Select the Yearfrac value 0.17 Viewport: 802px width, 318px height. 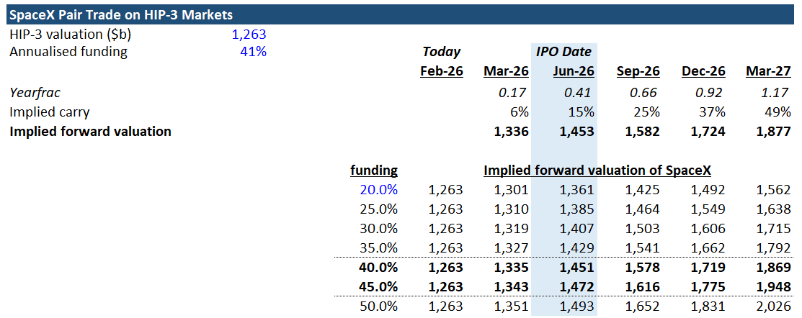[514, 93]
